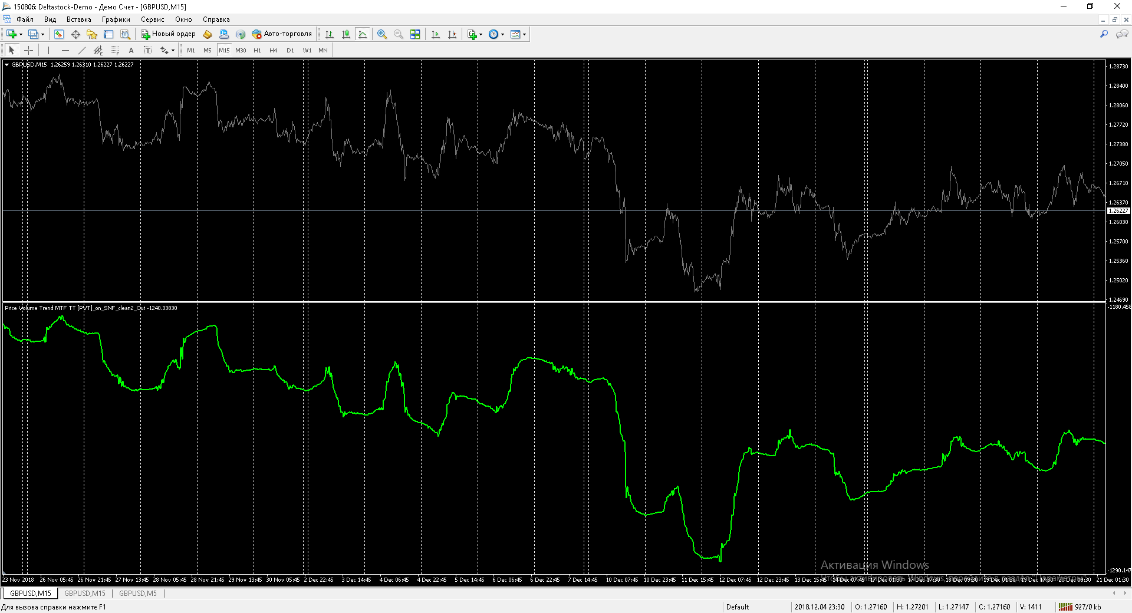
Task: Click the connection status 927/0 kb
Action: pos(1080,607)
